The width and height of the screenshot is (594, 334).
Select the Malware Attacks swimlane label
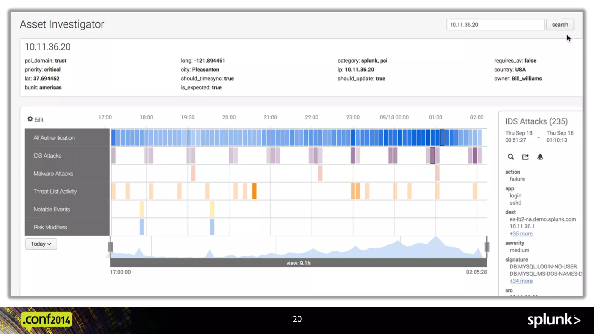point(53,174)
